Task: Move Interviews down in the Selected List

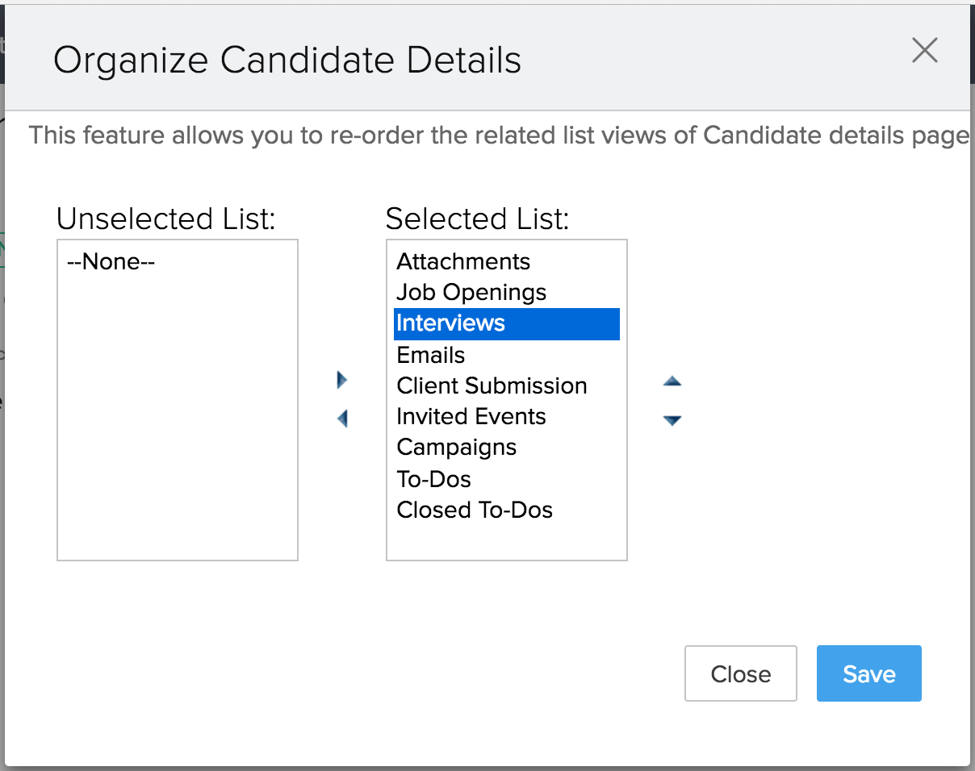Action: (672, 420)
